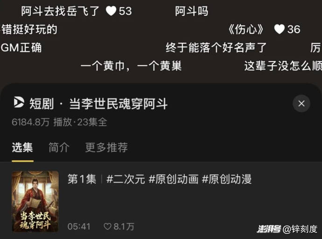Image resolution: width=322 pixels, height=239 pixels.
Task: Tap the 阿斗吗 bullet comment
Action: [192, 11]
